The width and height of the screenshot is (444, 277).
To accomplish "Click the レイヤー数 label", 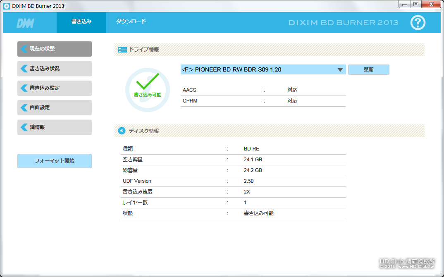I will (135, 203).
